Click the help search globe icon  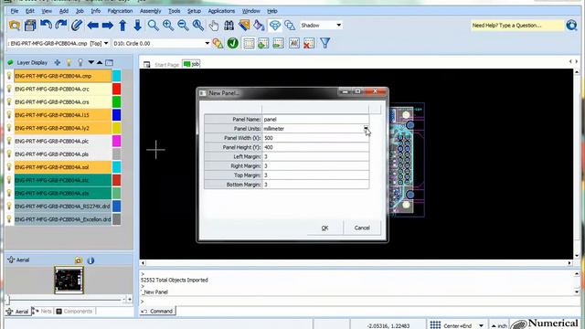click(571, 26)
